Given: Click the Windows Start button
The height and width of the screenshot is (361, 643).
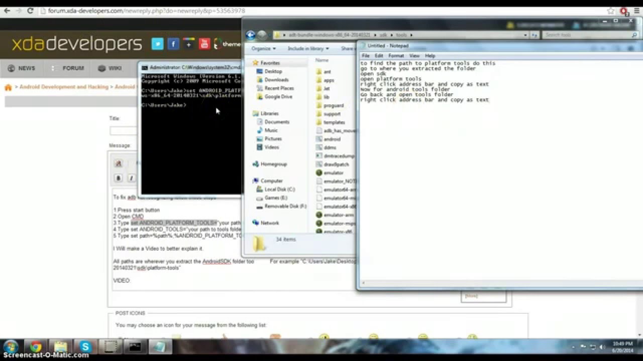Looking at the screenshot, I should pyautogui.click(x=11, y=346).
